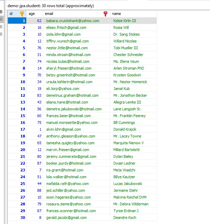Select email alvin.kihn@gmail.com
210x224 pixels.
(x=63, y=129)
